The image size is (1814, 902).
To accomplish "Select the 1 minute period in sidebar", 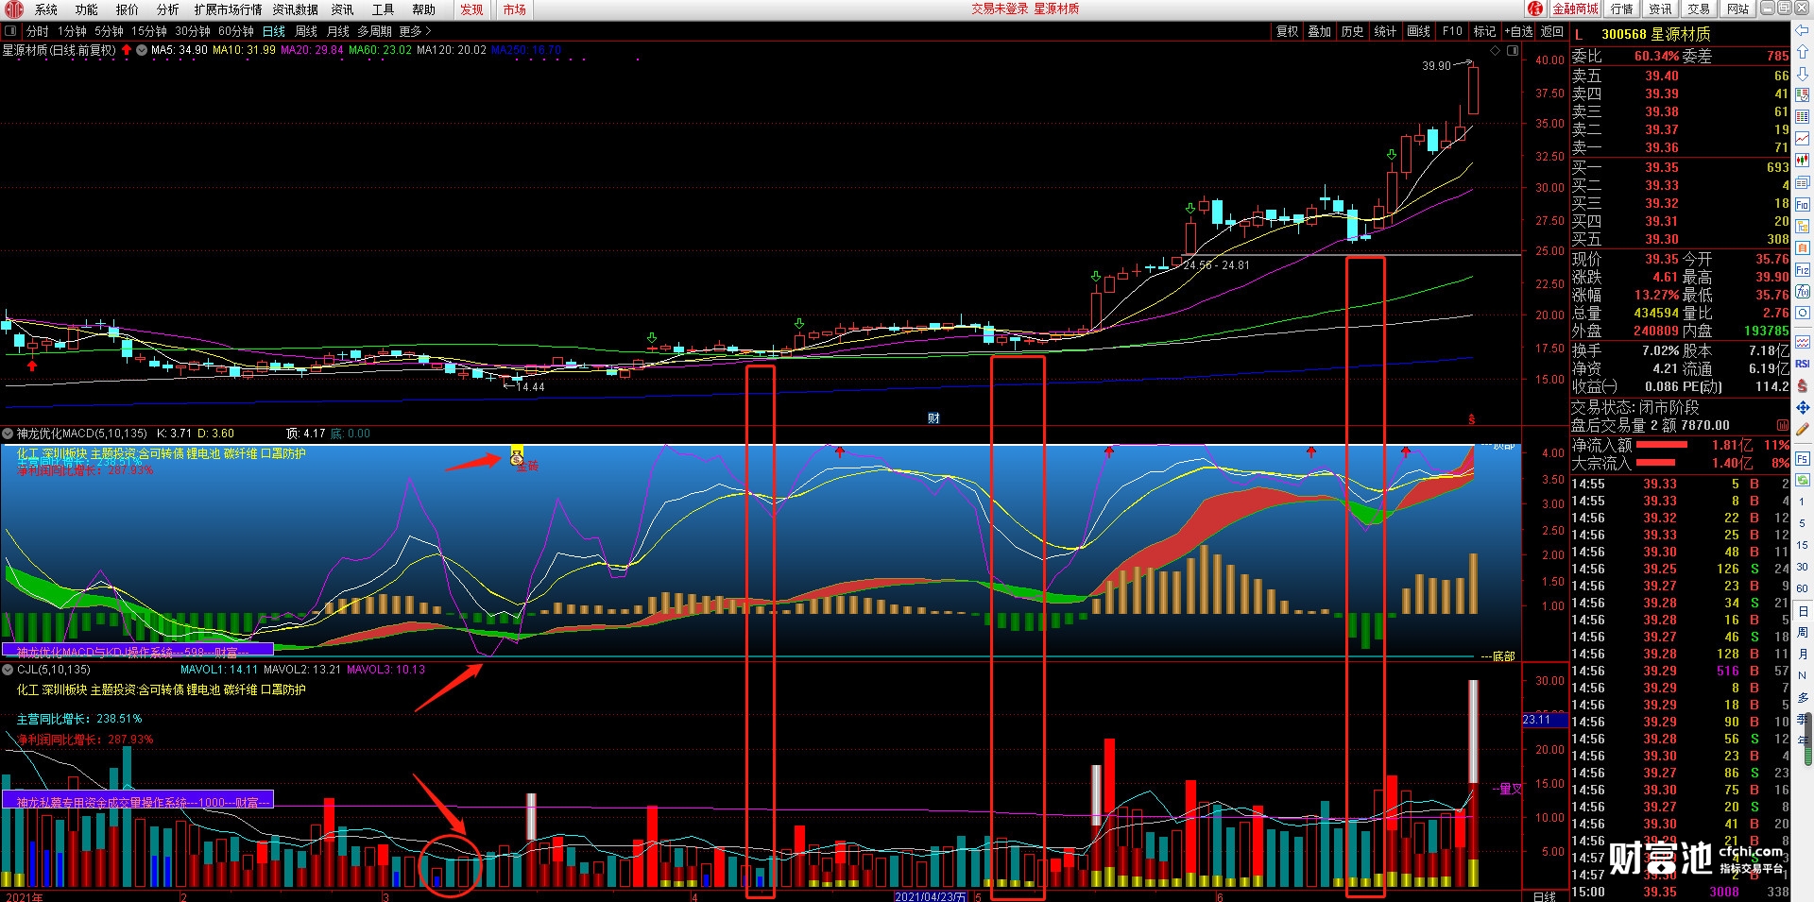I will (1803, 502).
